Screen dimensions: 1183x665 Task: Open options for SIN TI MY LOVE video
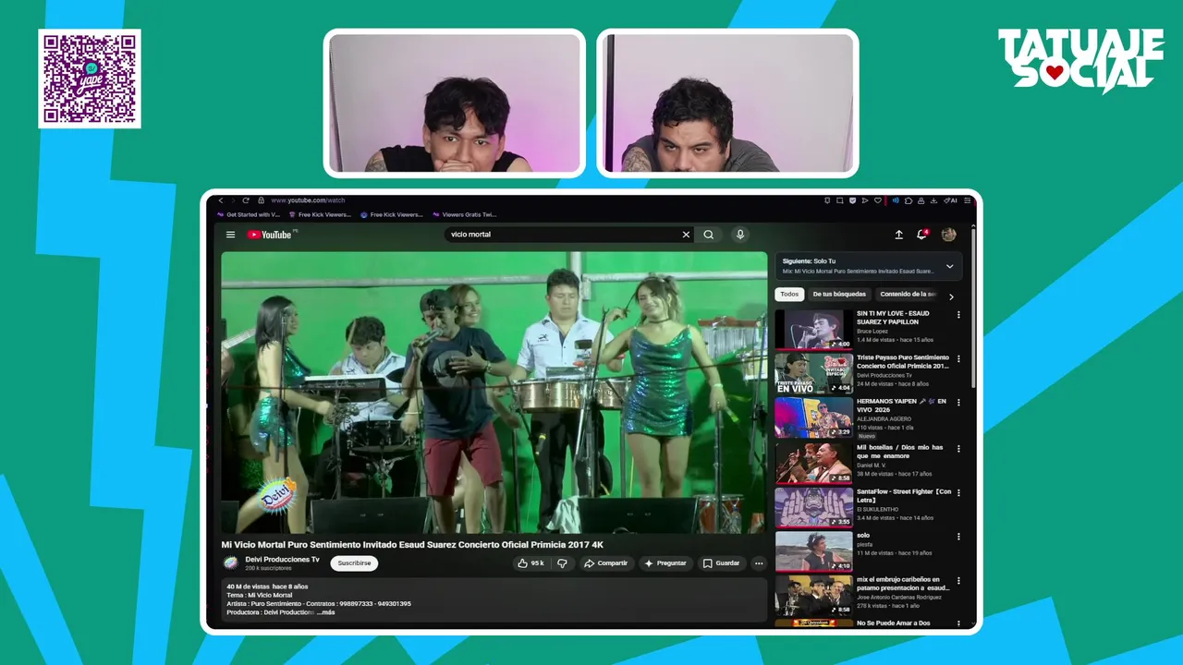[958, 314]
